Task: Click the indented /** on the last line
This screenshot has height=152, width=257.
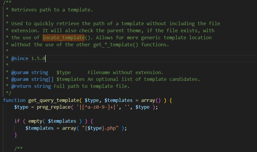Action: point(18,149)
